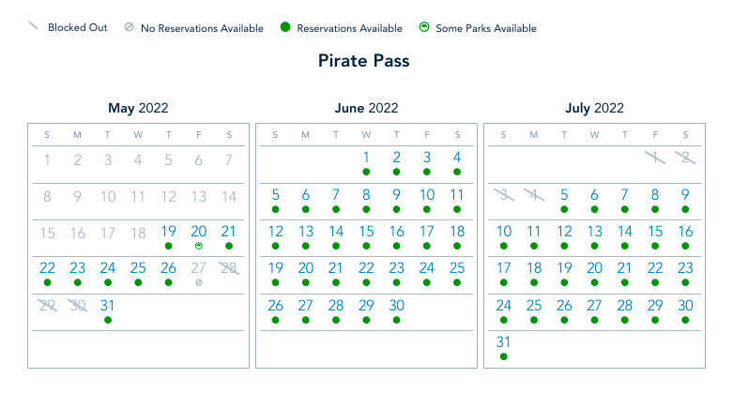Click the Blocked Out legend slash icon

tap(34, 28)
